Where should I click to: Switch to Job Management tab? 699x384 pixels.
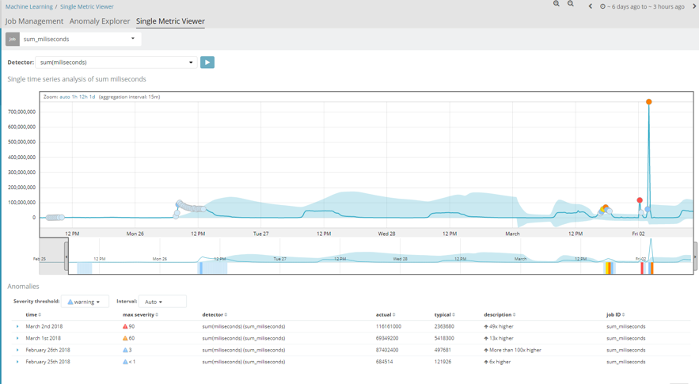coord(34,21)
